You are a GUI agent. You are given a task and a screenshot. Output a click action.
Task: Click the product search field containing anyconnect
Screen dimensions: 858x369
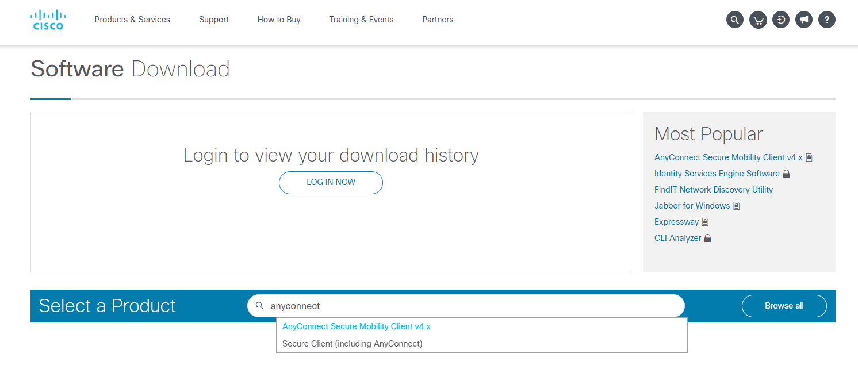click(466, 306)
